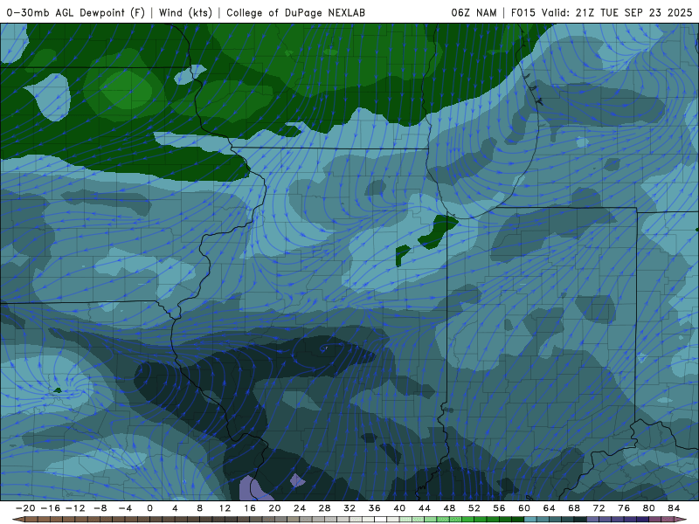Click the "0-30mb AGL Dewpoint (F)" title text
Screen dimensions: 699x524
76,12
